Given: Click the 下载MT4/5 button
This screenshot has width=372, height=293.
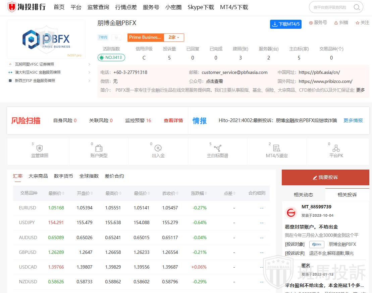Looking at the screenshot, I should click(x=285, y=24).
